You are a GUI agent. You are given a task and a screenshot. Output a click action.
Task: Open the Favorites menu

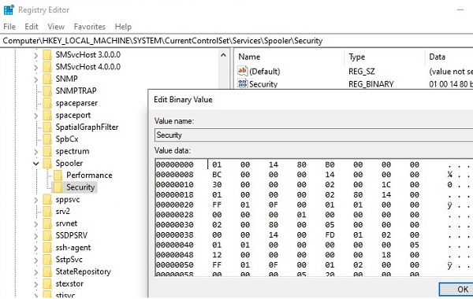(90, 27)
